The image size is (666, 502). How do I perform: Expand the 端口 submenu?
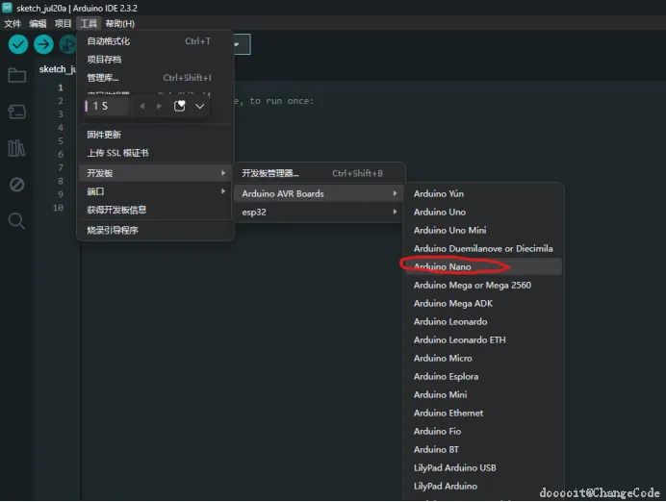[156, 191]
